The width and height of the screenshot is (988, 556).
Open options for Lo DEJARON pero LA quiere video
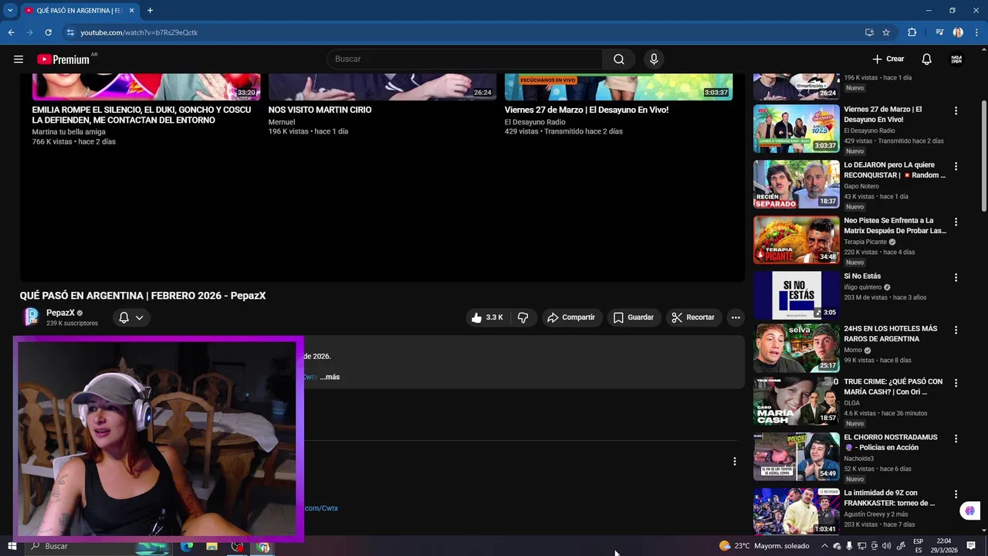tap(956, 167)
